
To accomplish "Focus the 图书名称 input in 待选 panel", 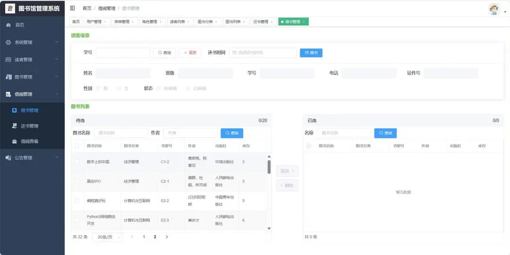I will pyautogui.click(x=121, y=133).
